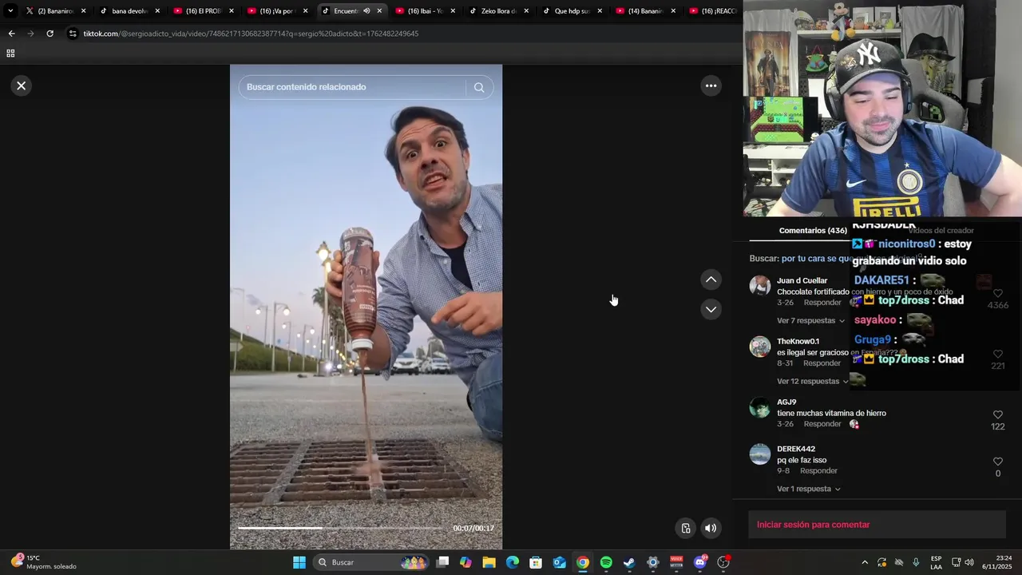Click suggested search 'por tu cara se que'
This screenshot has height=575, width=1022.
coord(815,259)
